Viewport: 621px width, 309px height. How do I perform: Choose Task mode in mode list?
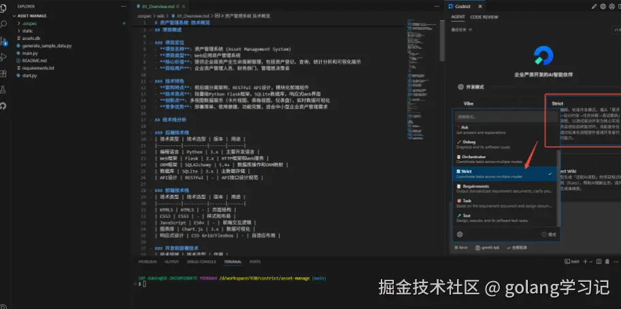click(x=505, y=203)
